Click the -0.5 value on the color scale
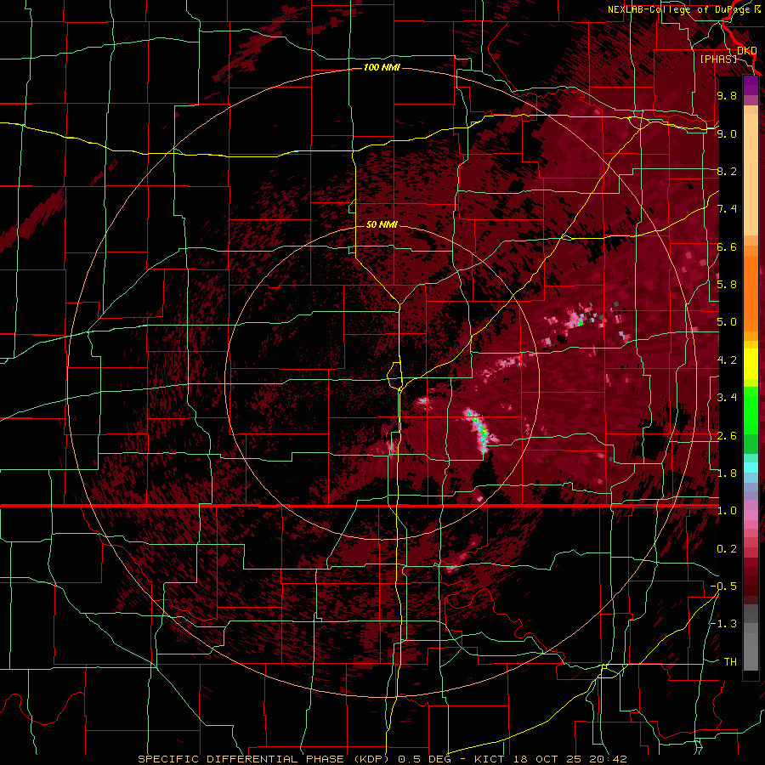The height and width of the screenshot is (765, 765). [723, 586]
